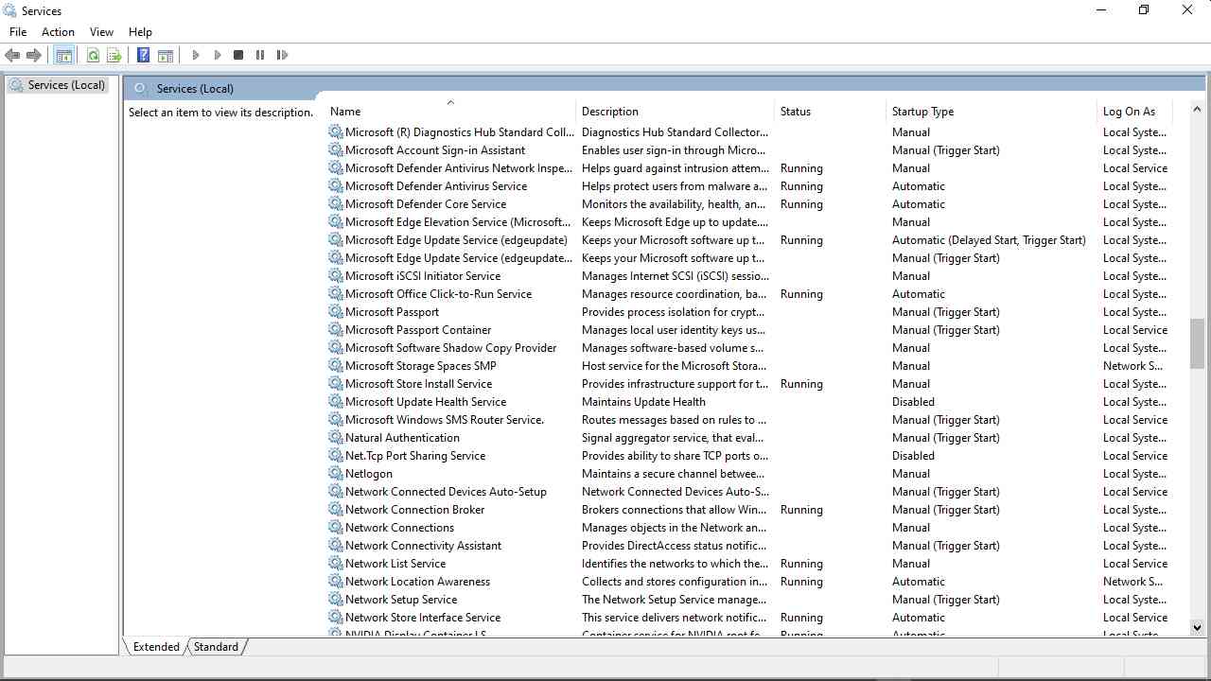Click the Refresh toolbar icon
The height and width of the screenshot is (681, 1211).
[x=93, y=56]
